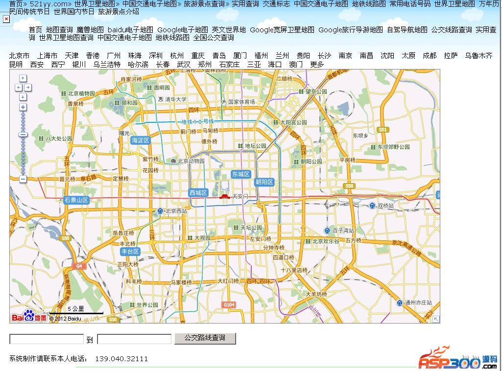Screen dimensions: 502x371
Task: Switch the map to 深圳
Action: tap(156, 56)
